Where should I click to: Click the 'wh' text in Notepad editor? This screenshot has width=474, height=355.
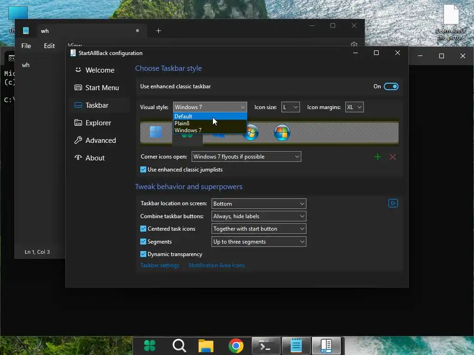[26, 65]
